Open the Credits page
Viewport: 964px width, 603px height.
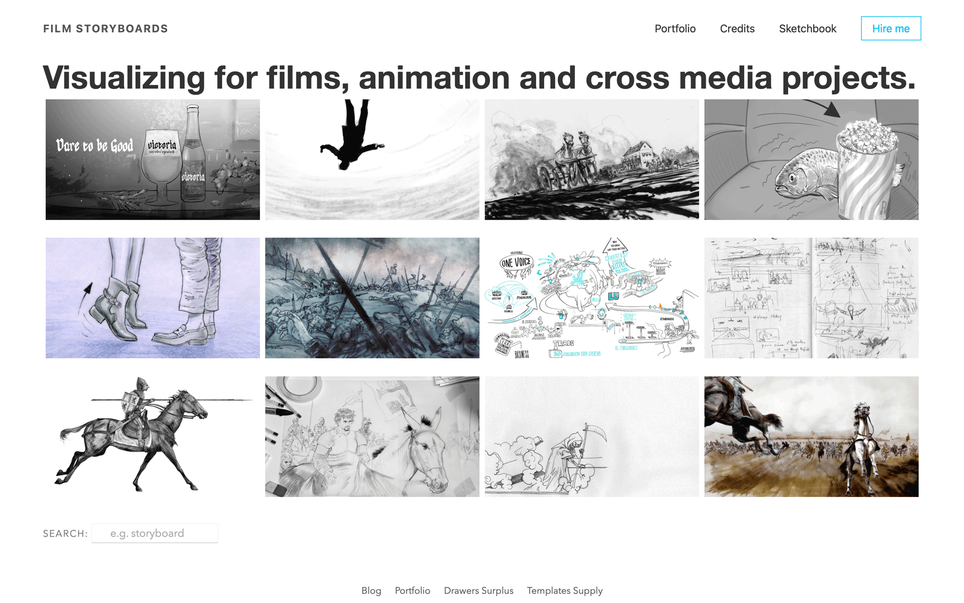(x=737, y=29)
